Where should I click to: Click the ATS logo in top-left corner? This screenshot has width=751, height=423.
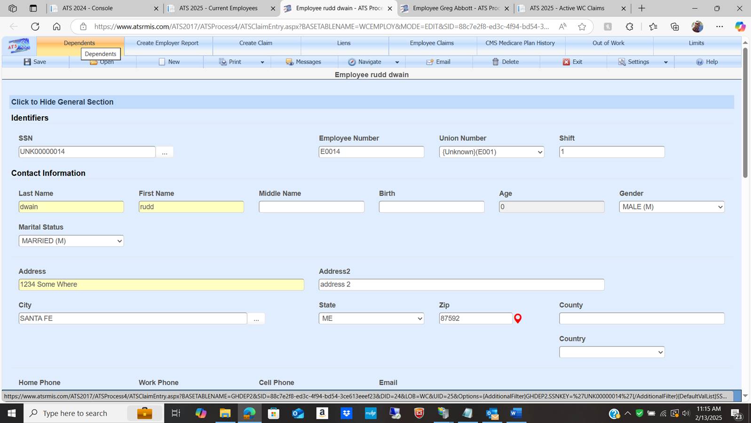(19, 46)
